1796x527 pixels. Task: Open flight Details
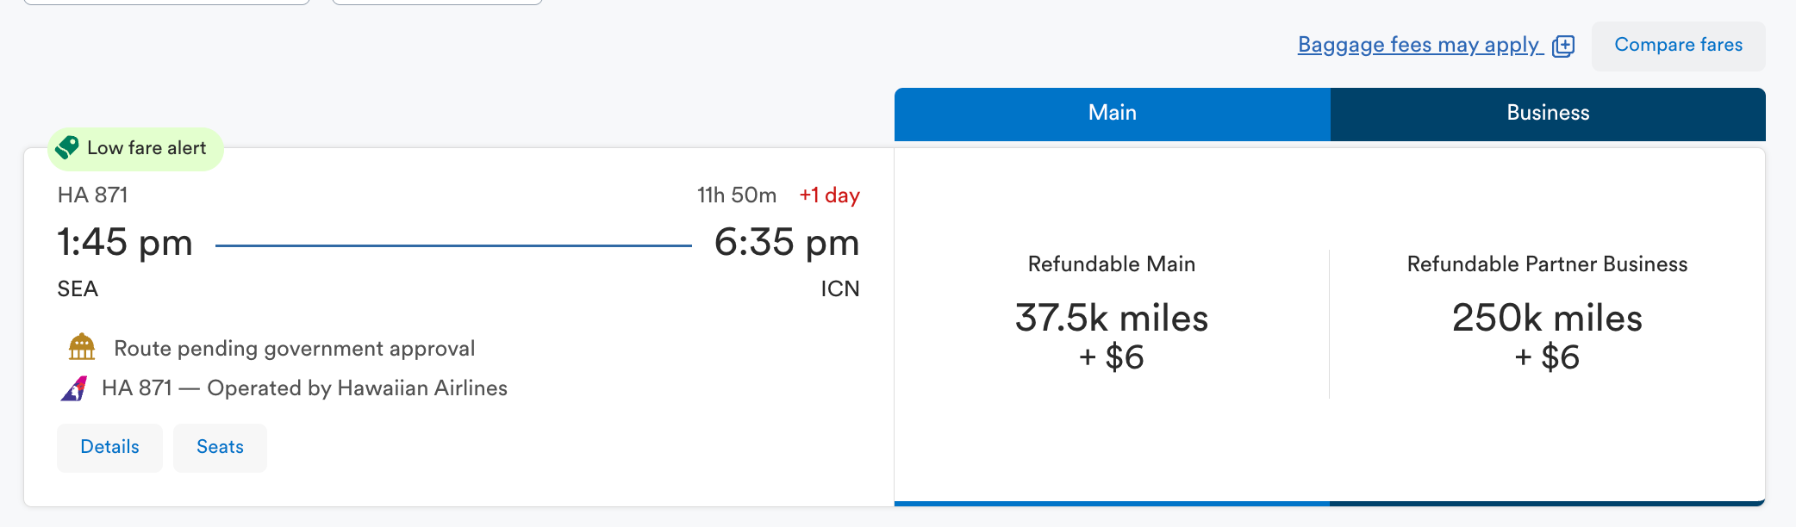(x=109, y=447)
